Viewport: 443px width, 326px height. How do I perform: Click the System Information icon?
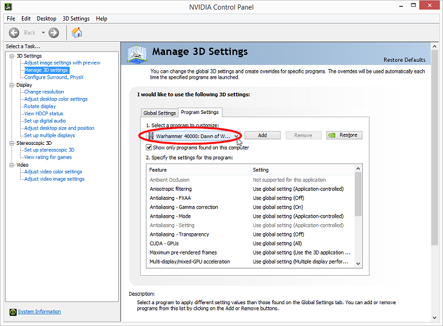click(x=13, y=312)
